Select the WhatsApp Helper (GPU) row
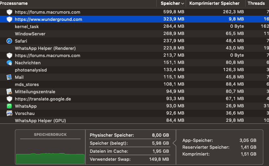 [x=134, y=121]
